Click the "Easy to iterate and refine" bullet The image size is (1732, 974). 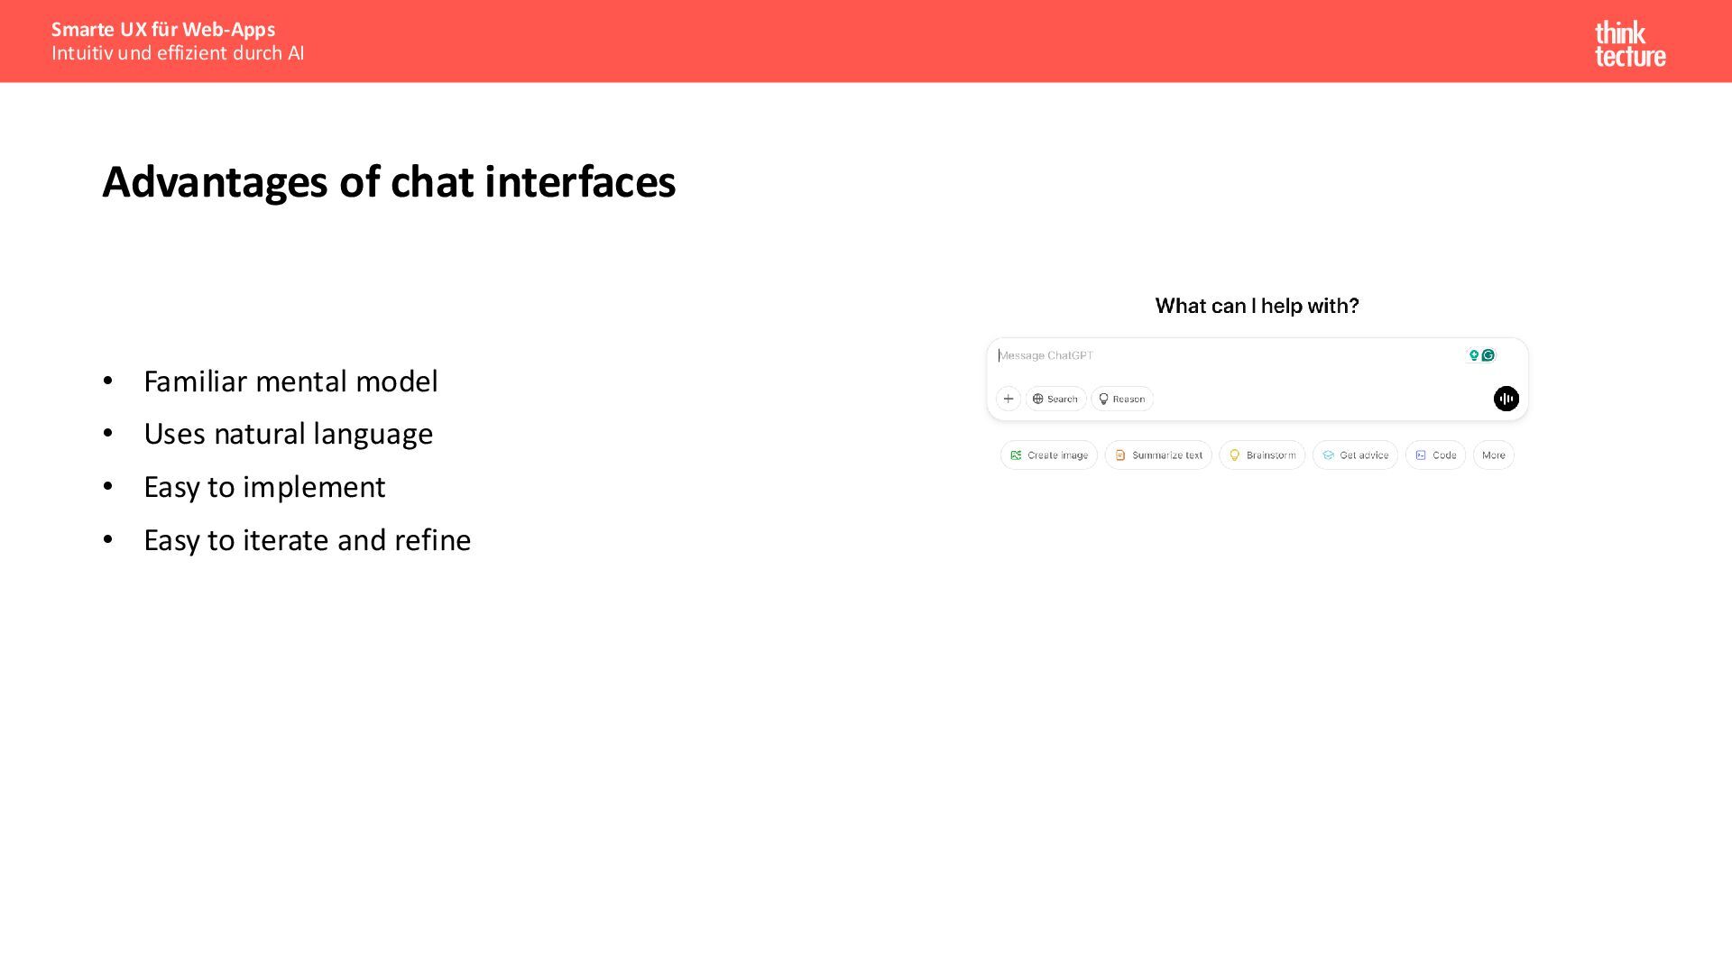pyautogui.click(x=307, y=540)
